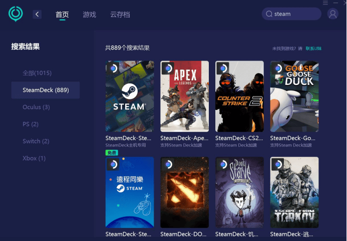Viewport: 347px width, 241px height.
Task: Select the SteamDeck (889) filter
Action: pyautogui.click(x=46, y=90)
